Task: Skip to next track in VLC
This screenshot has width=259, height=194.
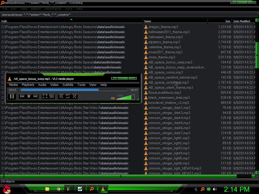Action: 35,96
